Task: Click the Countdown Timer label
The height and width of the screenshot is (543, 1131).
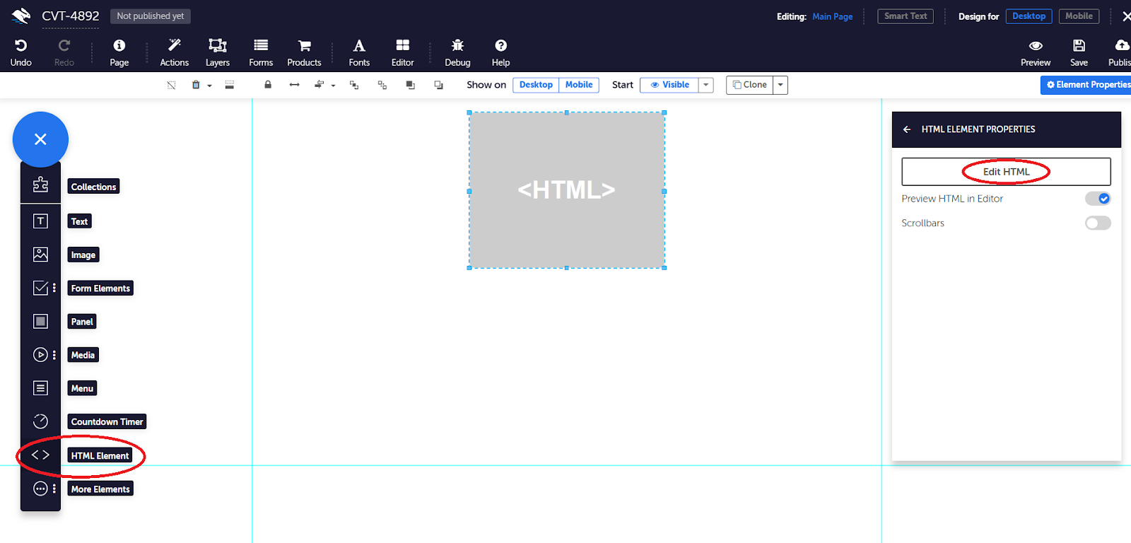Action: (107, 421)
